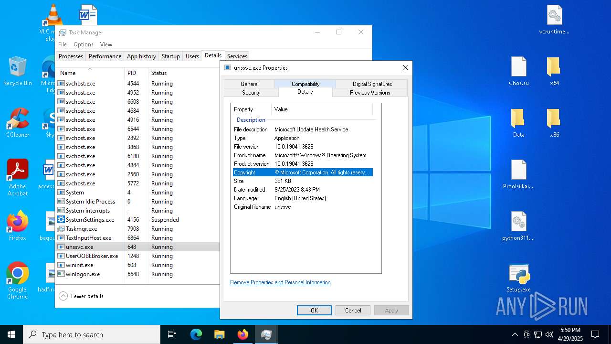Viewport: 611px width, 344px height.
Task: Select the Firefox desktop icon
Action: coord(18,226)
